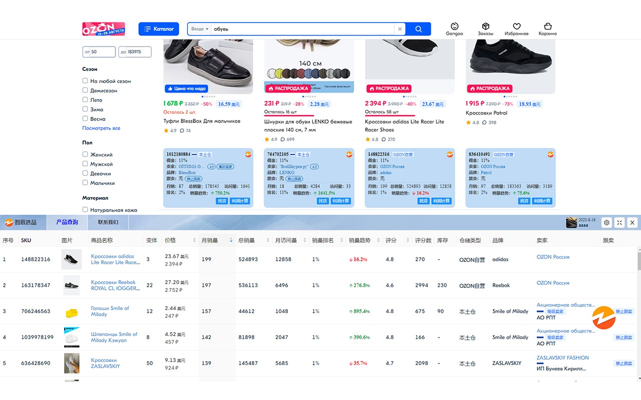Screen dimensions: 641x400
Task: Switch to the 联系我们 tab
Action: 108,222
